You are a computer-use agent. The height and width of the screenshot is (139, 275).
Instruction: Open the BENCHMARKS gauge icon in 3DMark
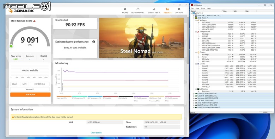click(138, 9)
